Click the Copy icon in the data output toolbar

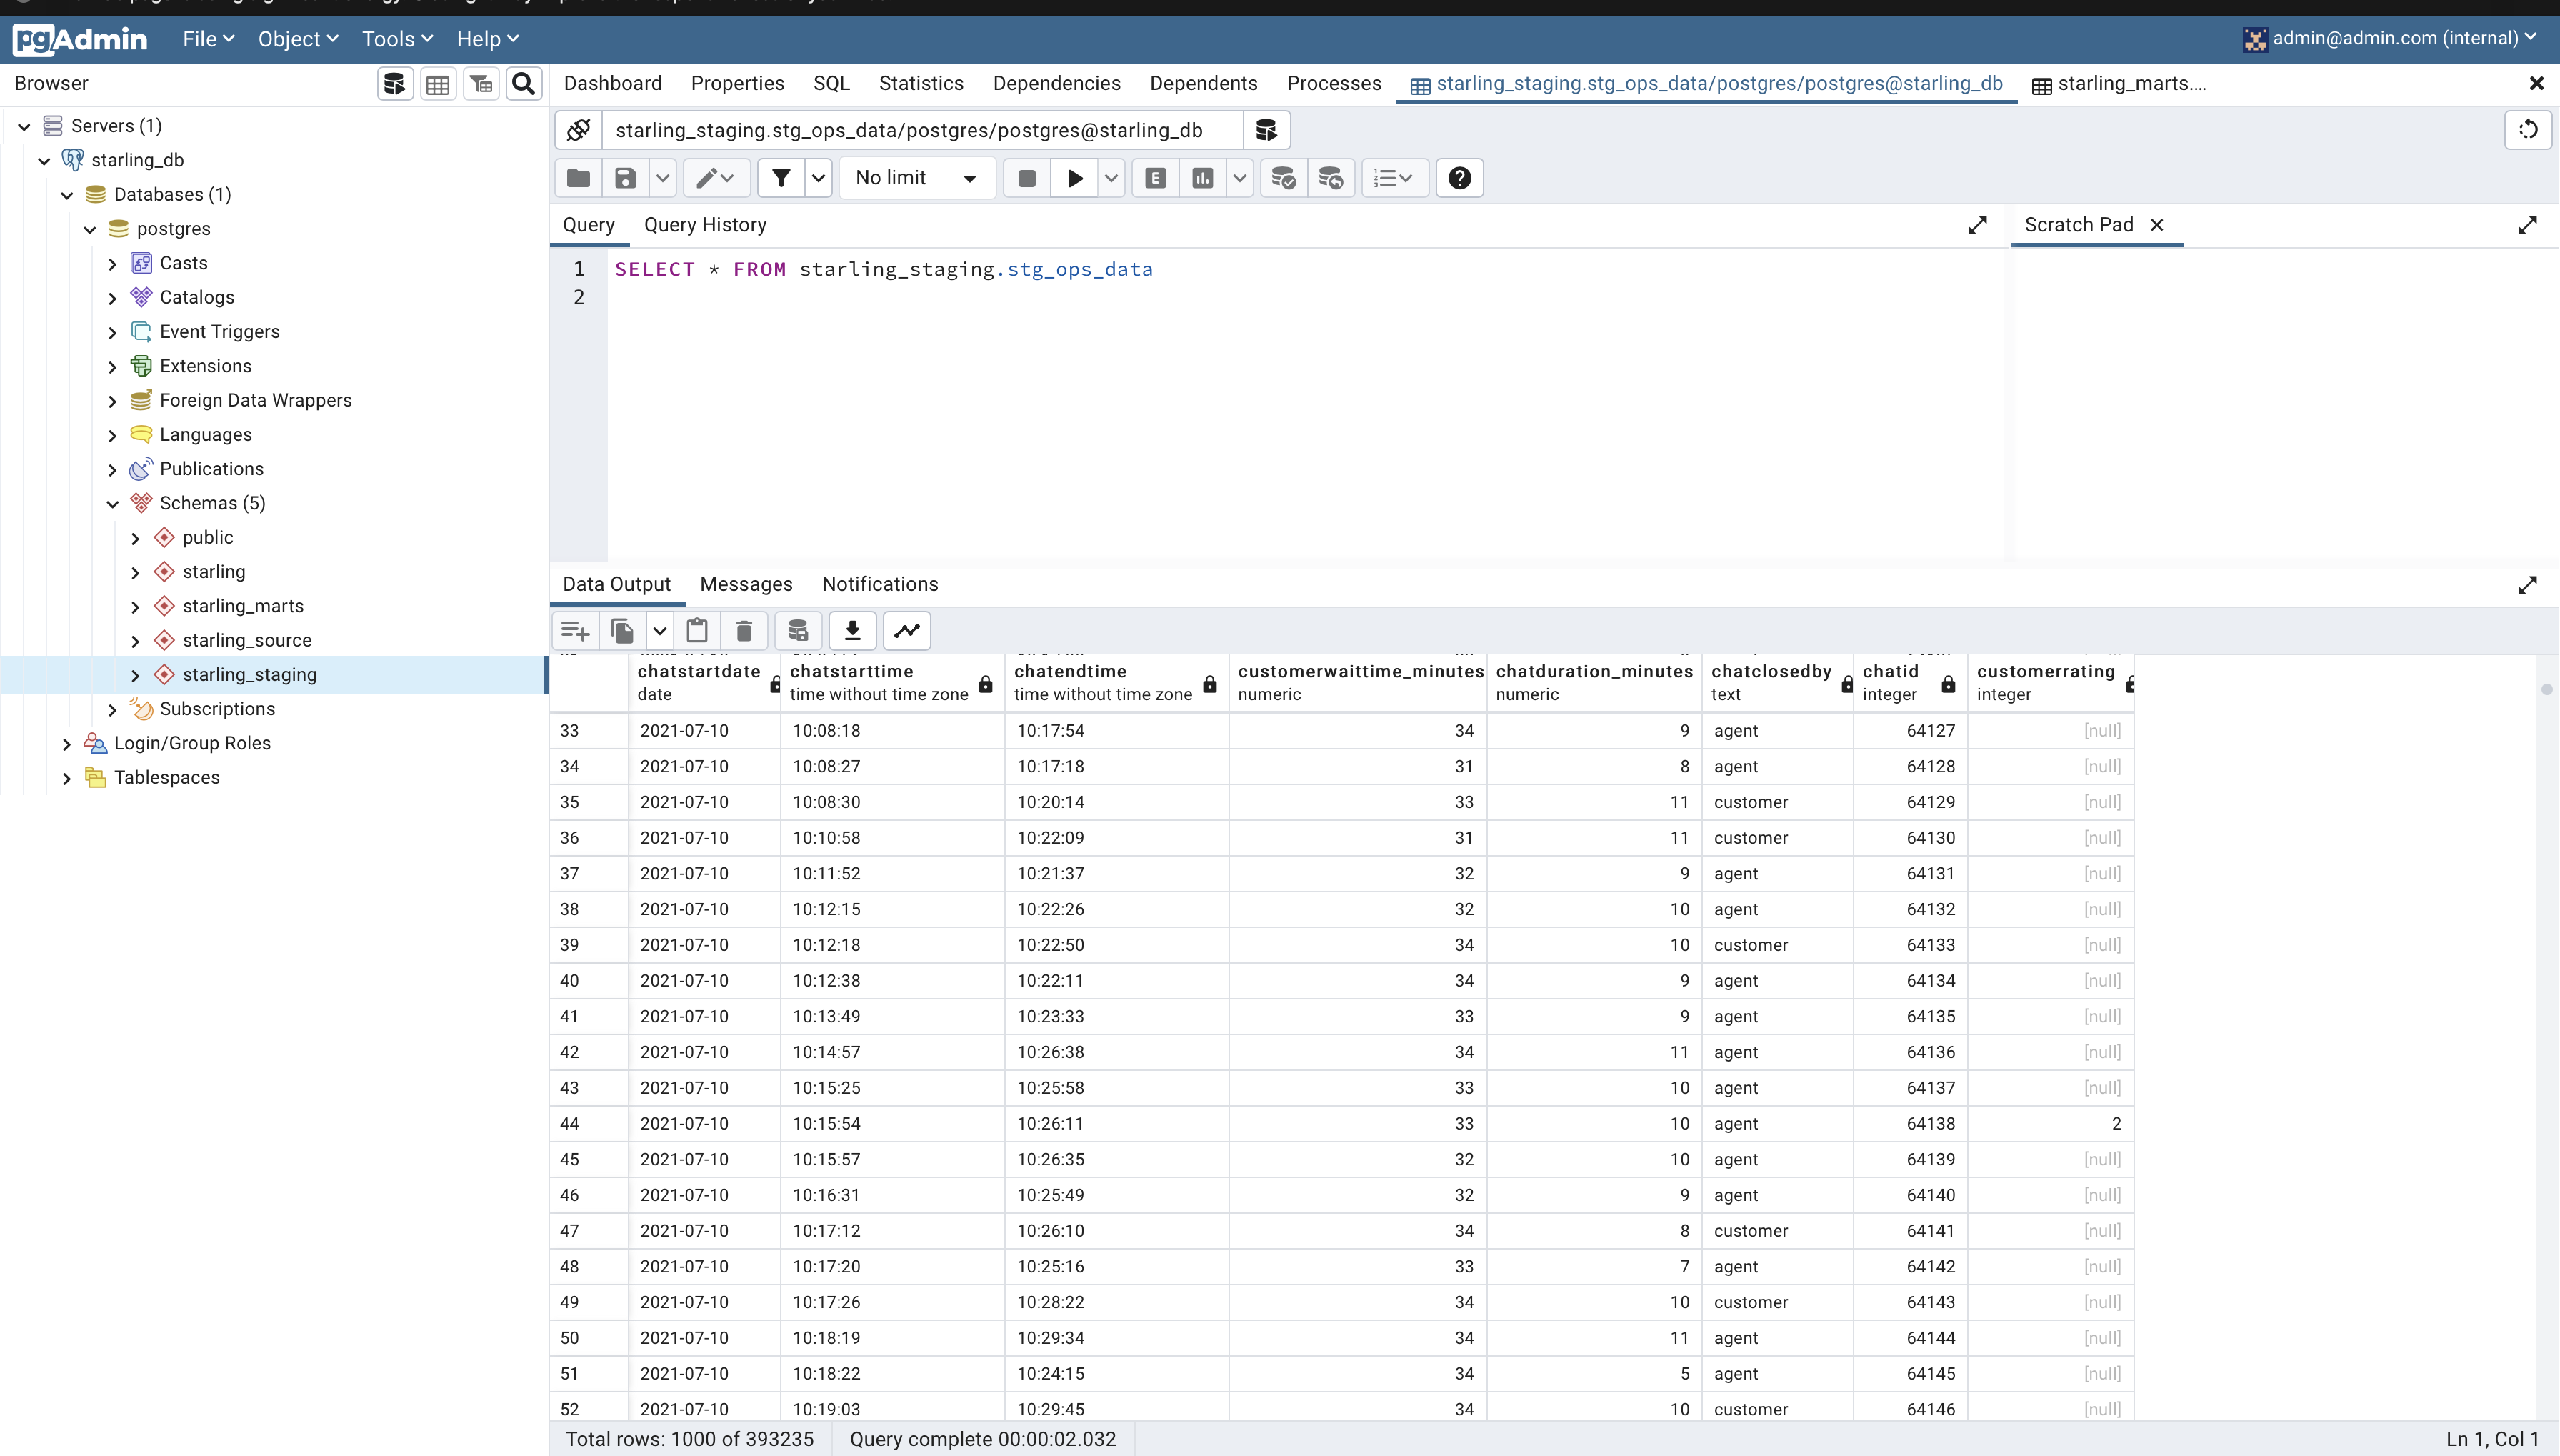click(x=623, y=631)
